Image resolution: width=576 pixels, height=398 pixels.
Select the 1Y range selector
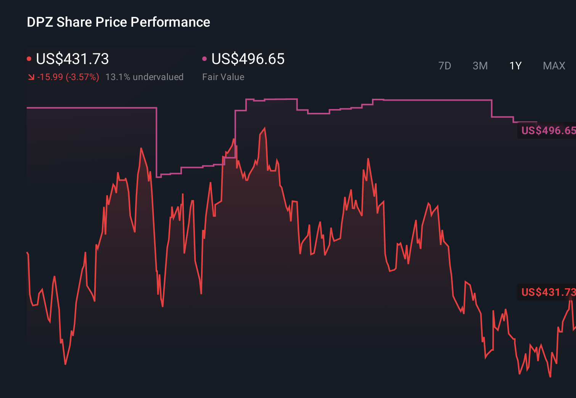pyautogui.click(x=515, y=66)
